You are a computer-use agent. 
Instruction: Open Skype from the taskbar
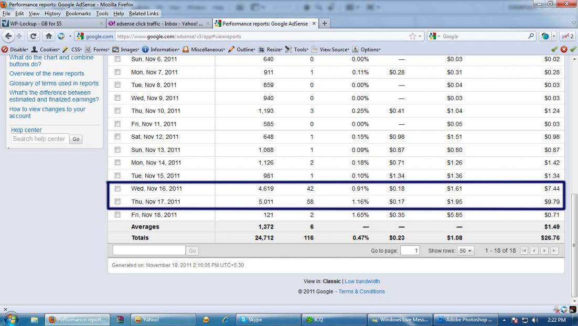[x=268, y=319]
